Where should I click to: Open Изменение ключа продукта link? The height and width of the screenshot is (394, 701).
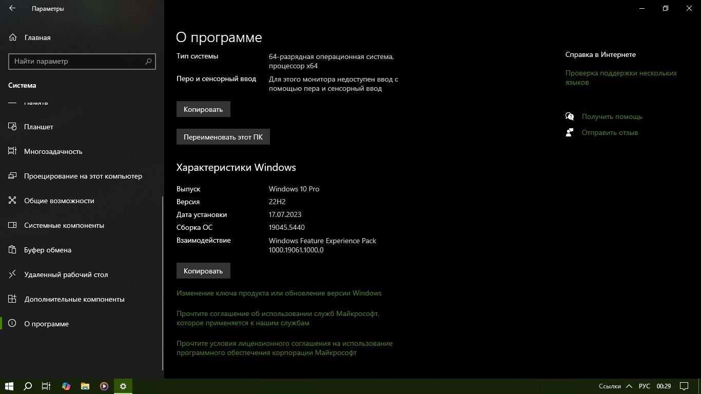tap(279, 293)
